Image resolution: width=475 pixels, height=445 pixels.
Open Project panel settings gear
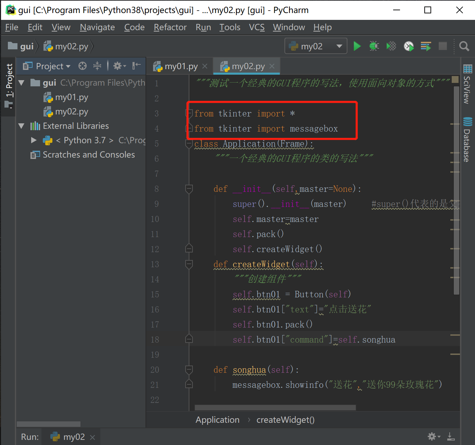pyautogui.click(x=119, y=66)
